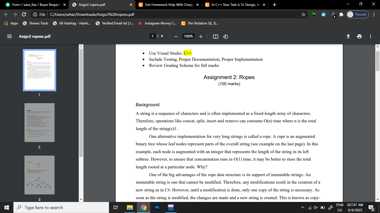Click the Paused profile button
380x213 pixels.
pos(357,14)
